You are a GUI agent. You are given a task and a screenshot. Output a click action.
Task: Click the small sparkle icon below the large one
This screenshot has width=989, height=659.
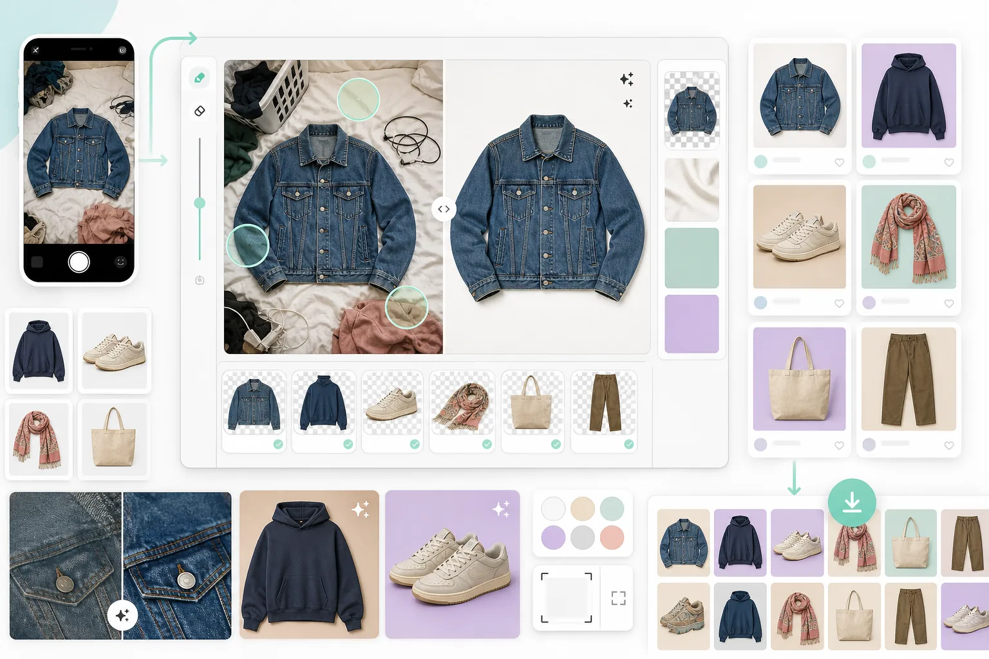tap(628, 104)
